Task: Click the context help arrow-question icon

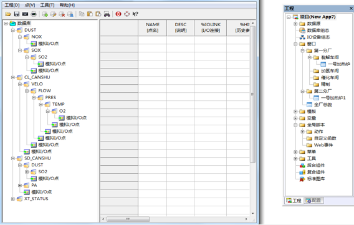Action: (135, 14)
